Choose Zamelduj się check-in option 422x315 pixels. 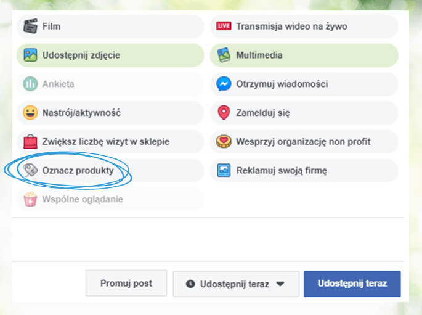[x=304, y=113]
